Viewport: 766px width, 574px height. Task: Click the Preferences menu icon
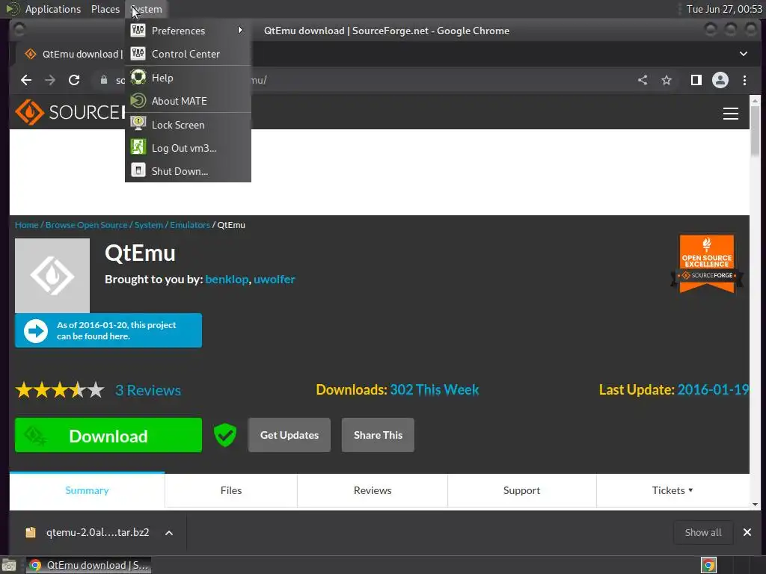pos(138,30)
